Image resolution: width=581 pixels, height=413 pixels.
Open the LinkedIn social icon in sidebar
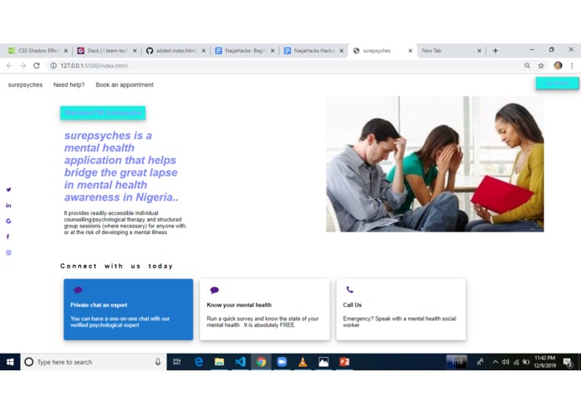click(8, 206)
